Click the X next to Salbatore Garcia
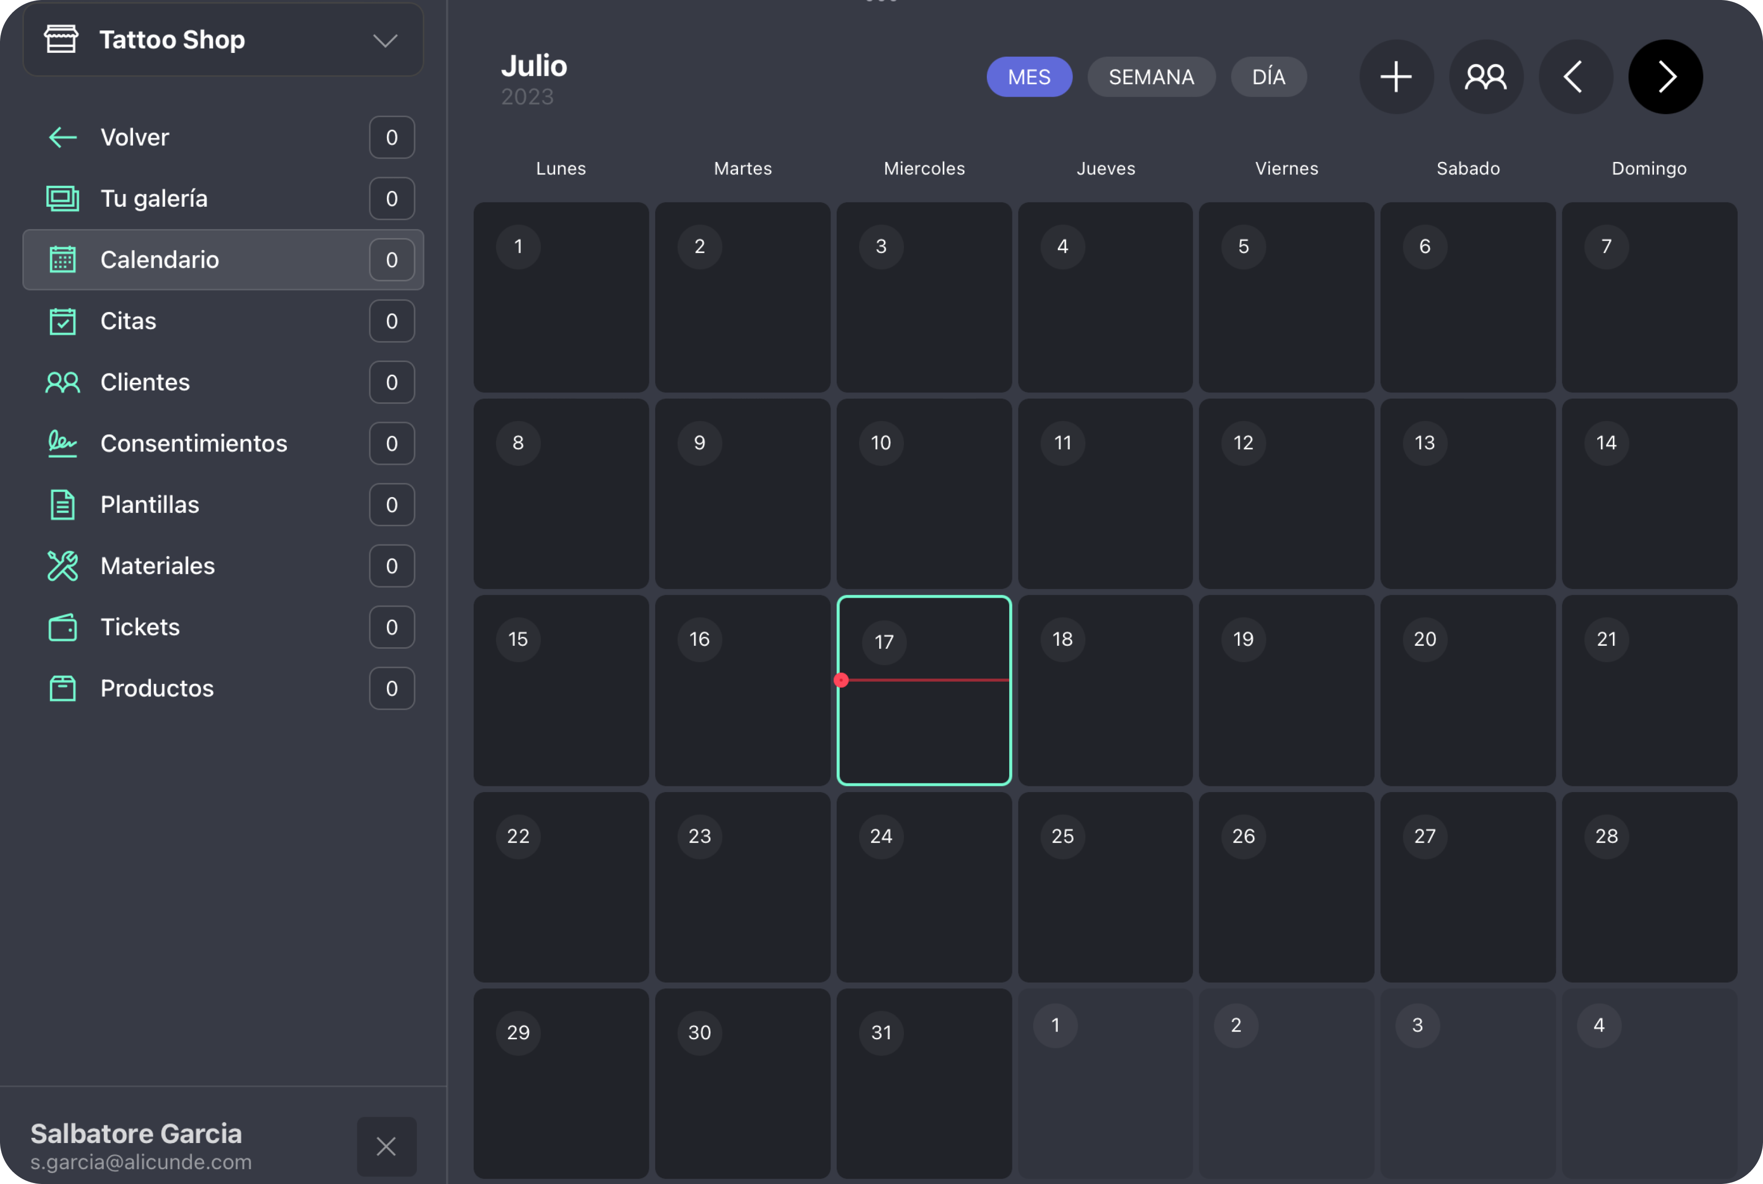The image size is (1763, 1184). pos(386,1146)
